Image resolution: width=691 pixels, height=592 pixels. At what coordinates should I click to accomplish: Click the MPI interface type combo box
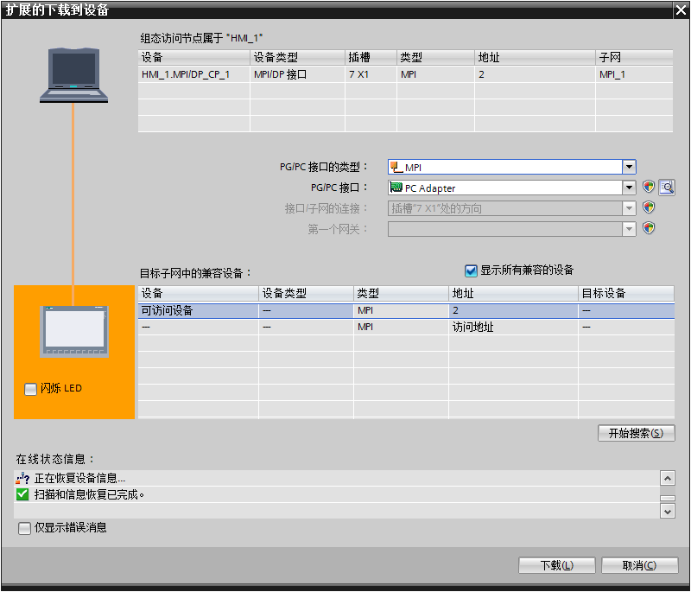coord(511,167)
